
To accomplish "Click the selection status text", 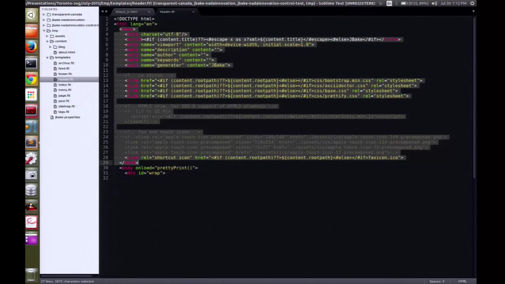I will point(67,281).
